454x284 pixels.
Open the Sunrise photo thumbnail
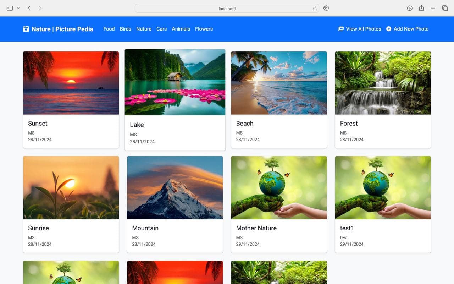pos(71,188)
